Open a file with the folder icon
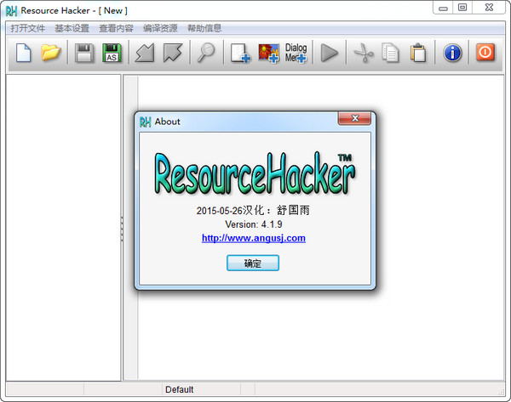This screenshot has width=511, height=402. (x=51, y=53)
